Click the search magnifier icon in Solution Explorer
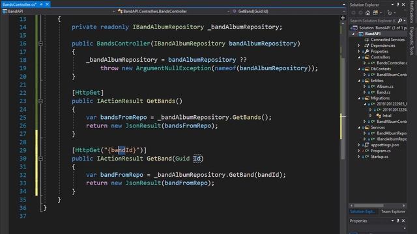Viewport: 417px width, 234px height. [399, 20]
